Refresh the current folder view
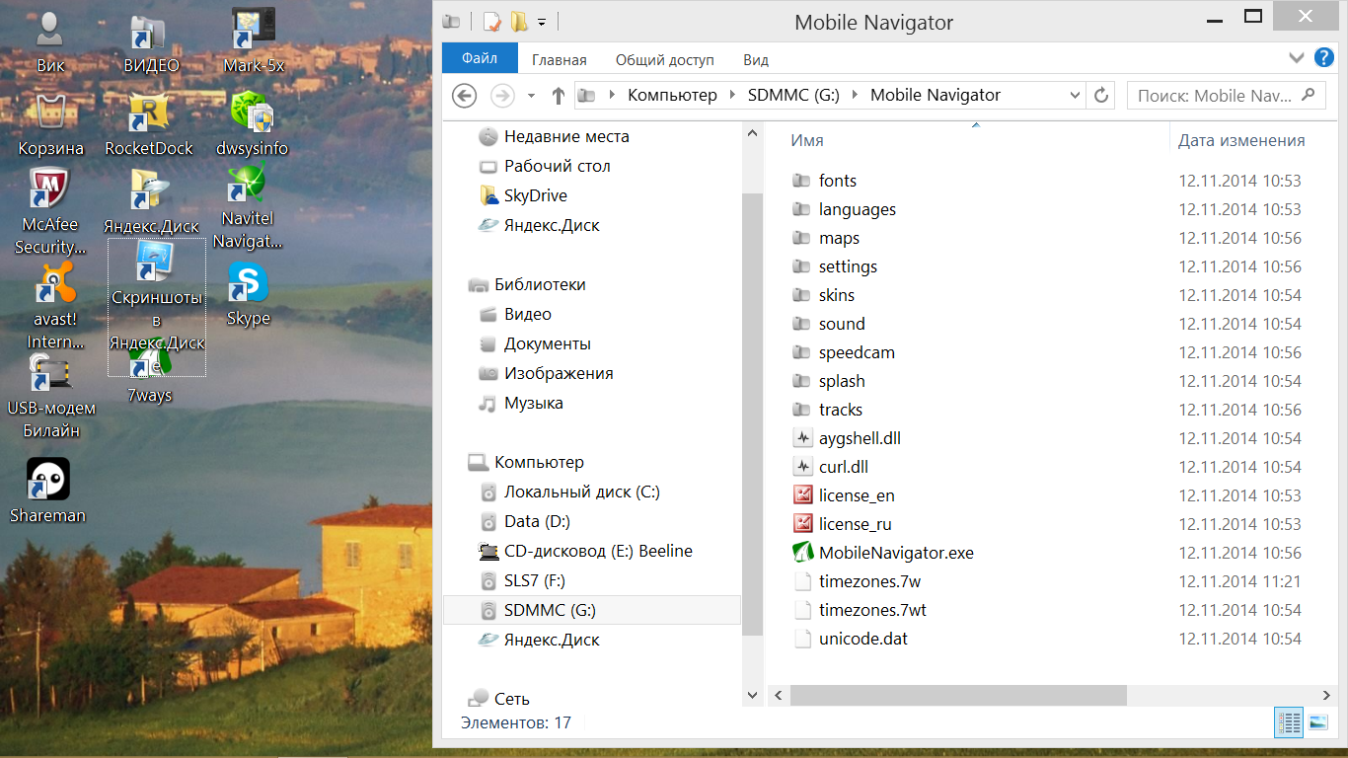This screenshot has width=1348, height=758. tap(1101, 96)
